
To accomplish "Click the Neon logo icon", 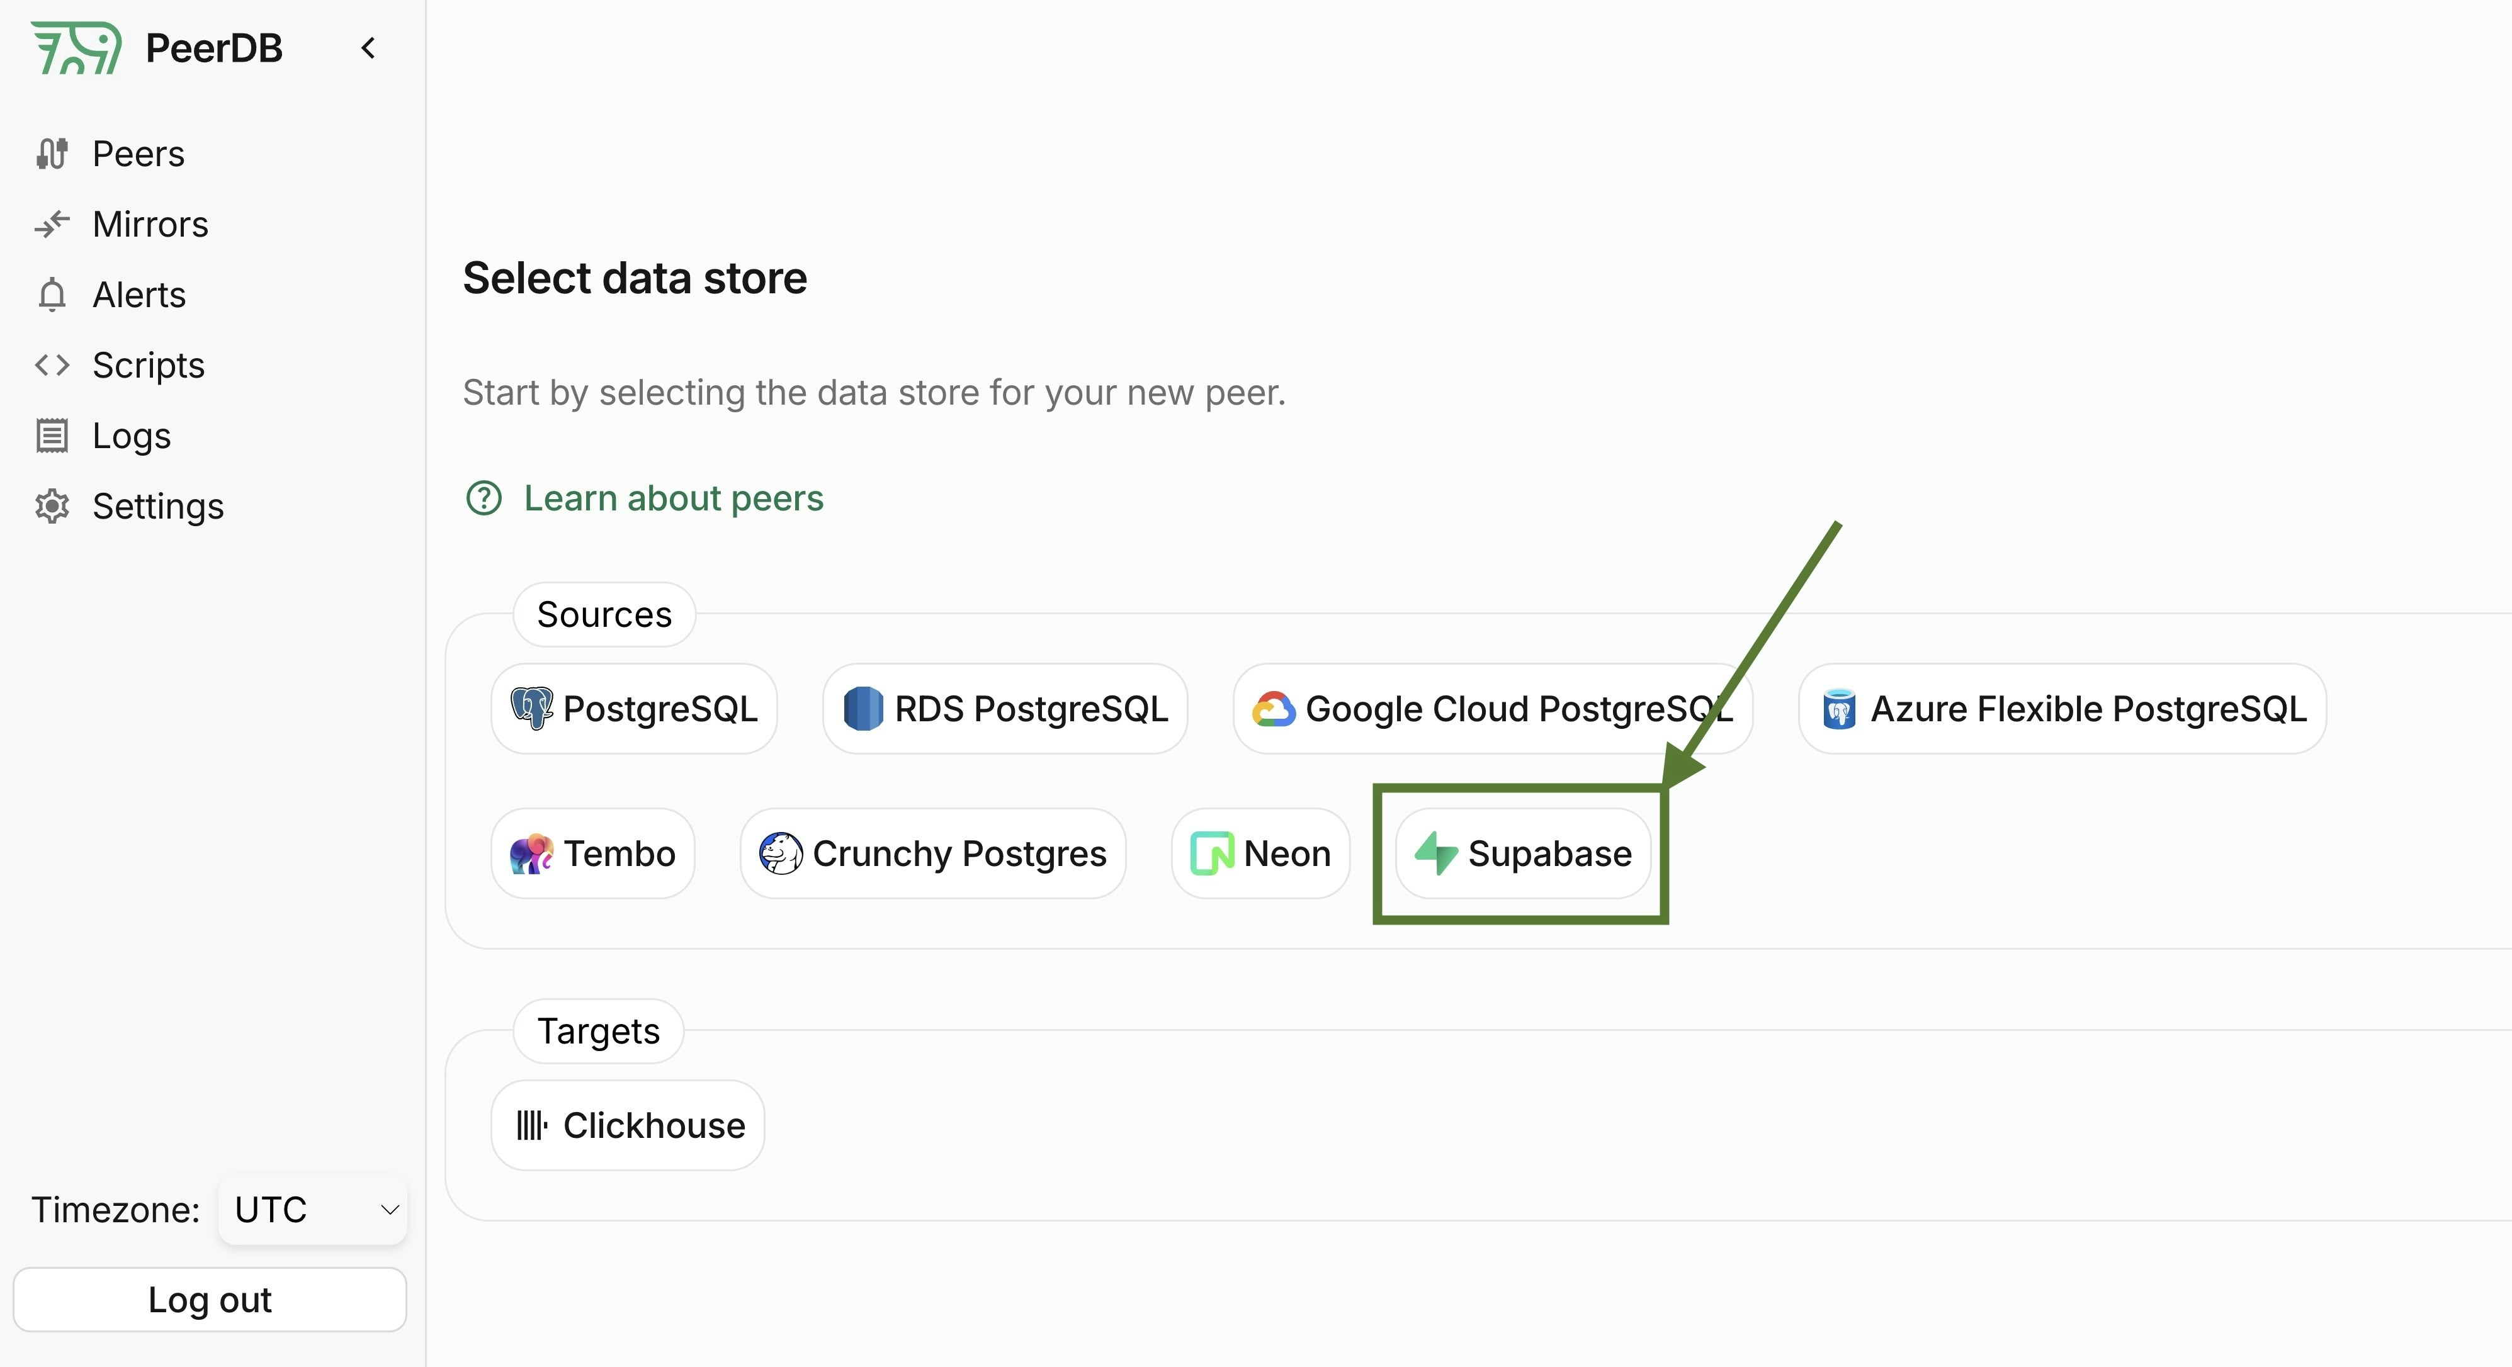I will coord(1212,854).
